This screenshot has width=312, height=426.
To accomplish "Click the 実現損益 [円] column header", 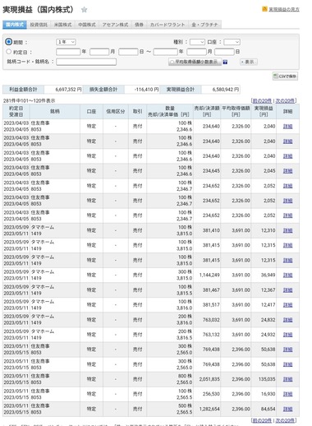I will click(264, 112).
